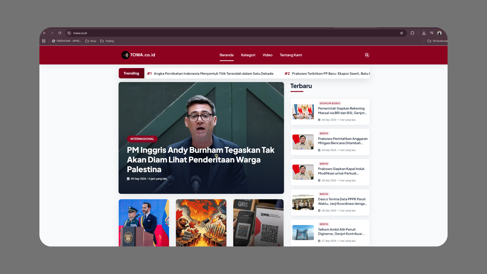Open the apps grid in bookmarks bar
This screenshot has width=487, height=274.
[x=44, y=41]
